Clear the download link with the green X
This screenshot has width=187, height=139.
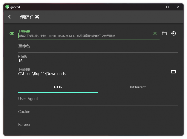(x=155, y=33)
